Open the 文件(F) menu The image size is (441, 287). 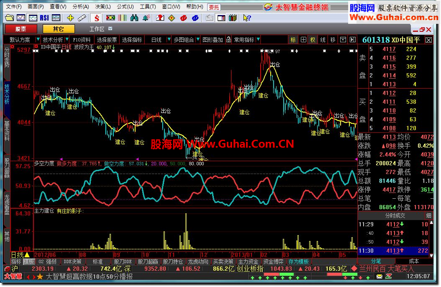coord(14,6)
